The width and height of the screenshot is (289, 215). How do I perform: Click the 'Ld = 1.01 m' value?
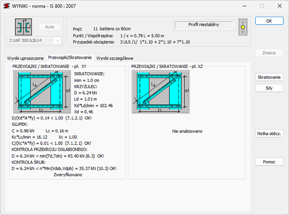click(x=85, y=99)
